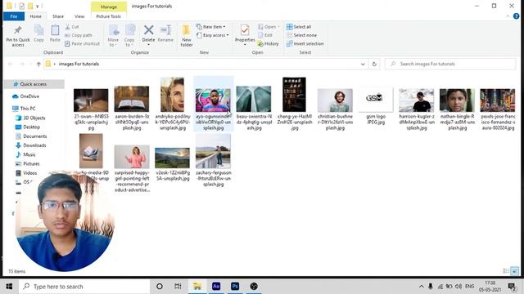Image resolution: width=524 pixels, height=294 pixels.
Task: Select surprised-happy-girl pointing thumbnail
Action: (132, 157)
